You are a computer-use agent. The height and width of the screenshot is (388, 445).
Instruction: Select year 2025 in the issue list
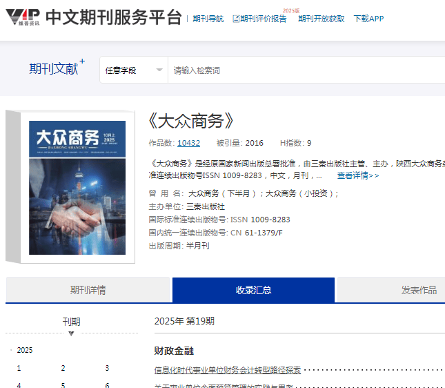click(25, 350)
